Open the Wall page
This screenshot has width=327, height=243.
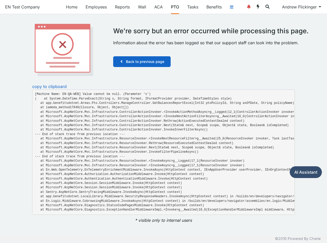tap(142, 7)
